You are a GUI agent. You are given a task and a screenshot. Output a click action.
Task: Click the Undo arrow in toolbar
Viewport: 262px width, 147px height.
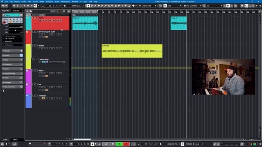[3, 6]
